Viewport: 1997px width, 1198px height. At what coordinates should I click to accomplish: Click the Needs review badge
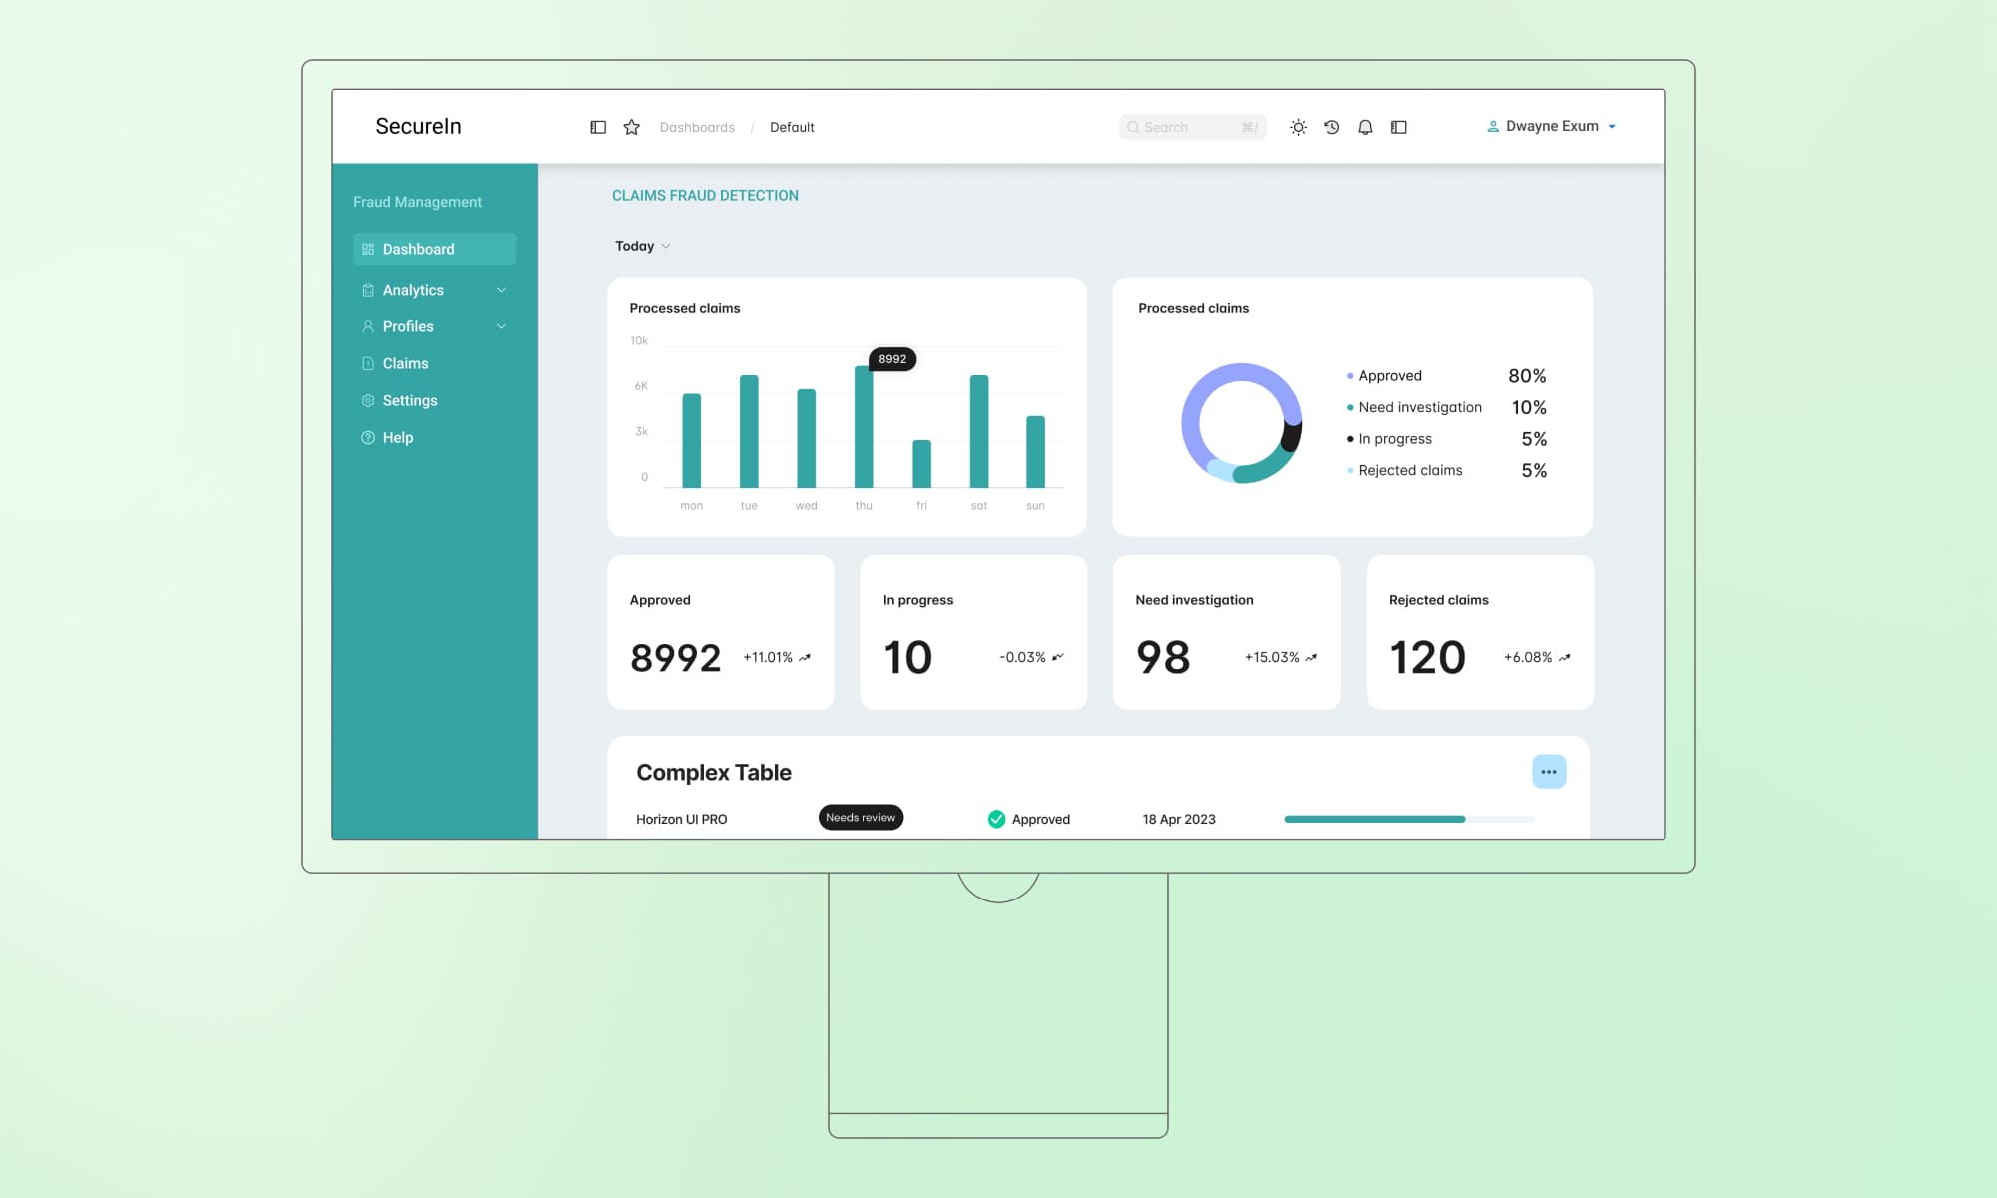(x=860, y=817)
